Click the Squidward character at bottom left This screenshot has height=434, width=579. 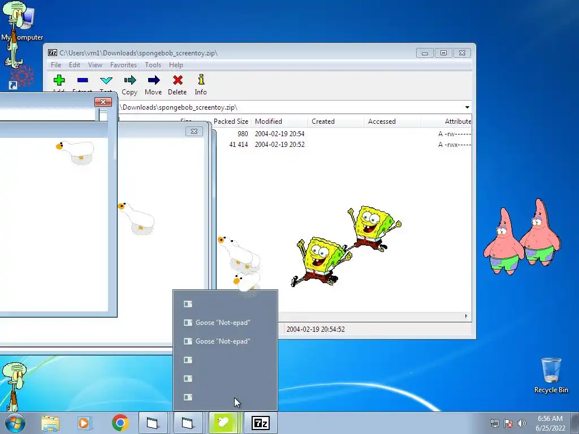pyautogui.click(x=14, y=386)
